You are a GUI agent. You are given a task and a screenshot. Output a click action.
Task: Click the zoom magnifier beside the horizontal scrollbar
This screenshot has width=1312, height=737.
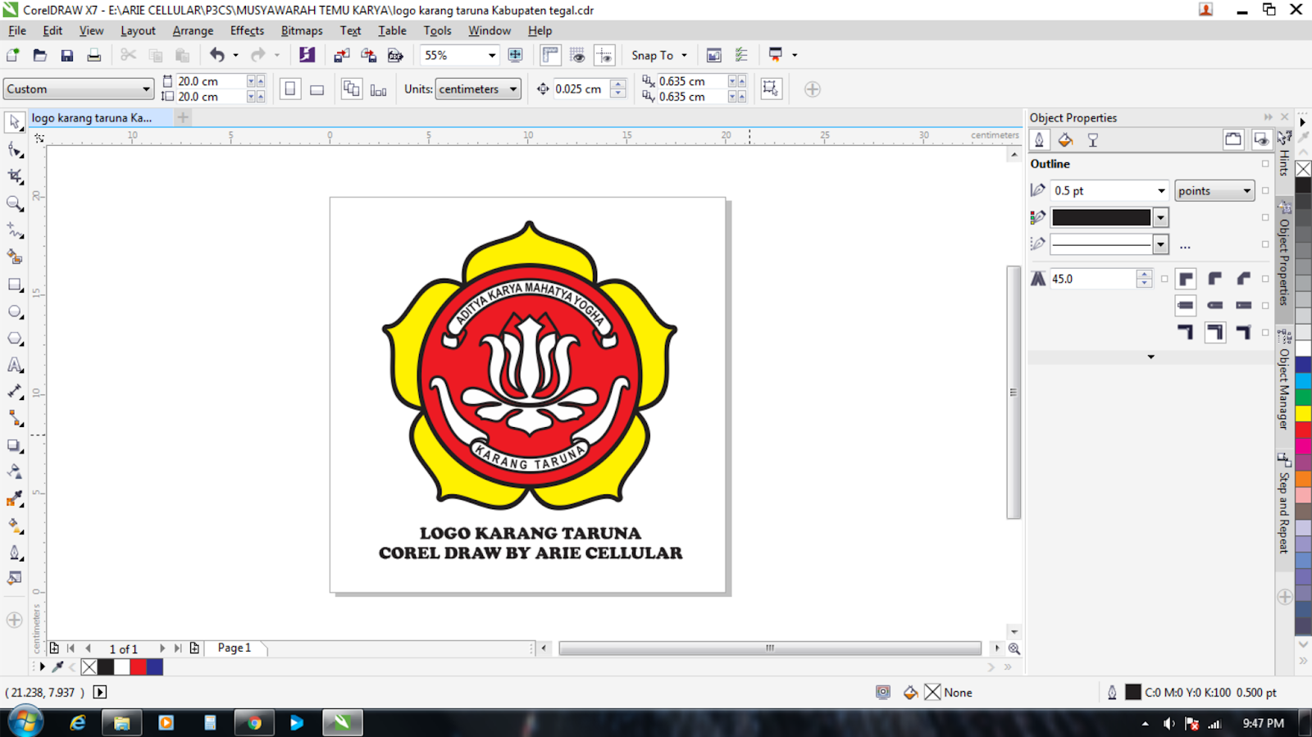(x=1014, y=648)
